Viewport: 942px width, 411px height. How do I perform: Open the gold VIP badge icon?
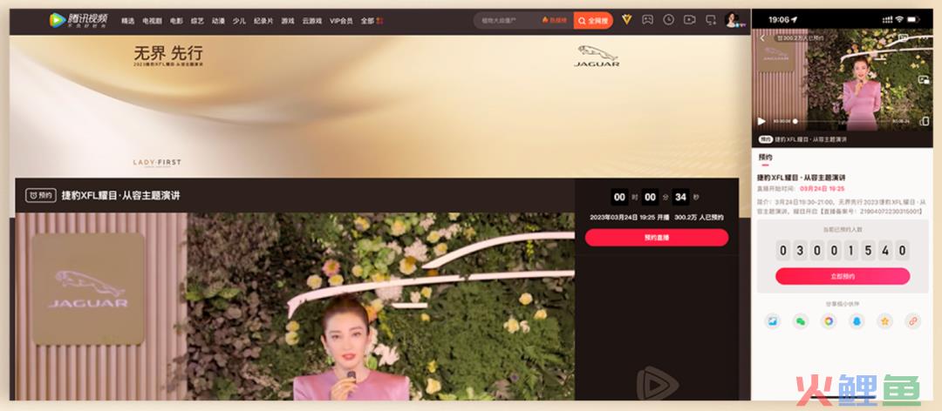tap(626, 20)
